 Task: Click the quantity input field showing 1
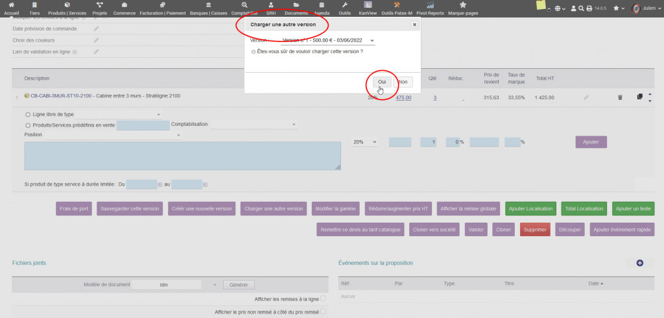(428, 142)
